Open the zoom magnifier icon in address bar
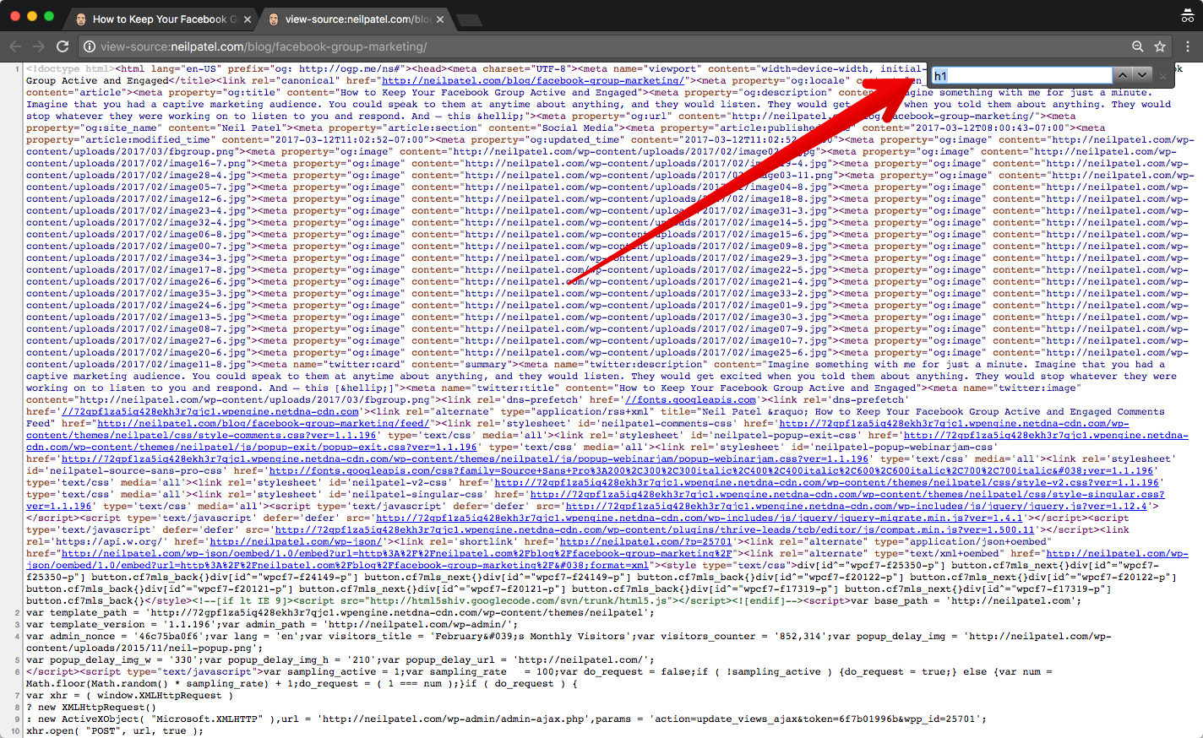This screenshot has width=1203, height=738. 1138,46
